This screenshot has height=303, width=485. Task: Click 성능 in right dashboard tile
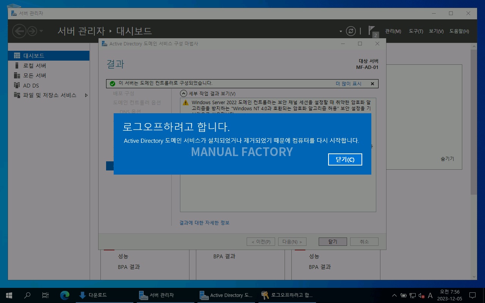[x=314, y=256]
